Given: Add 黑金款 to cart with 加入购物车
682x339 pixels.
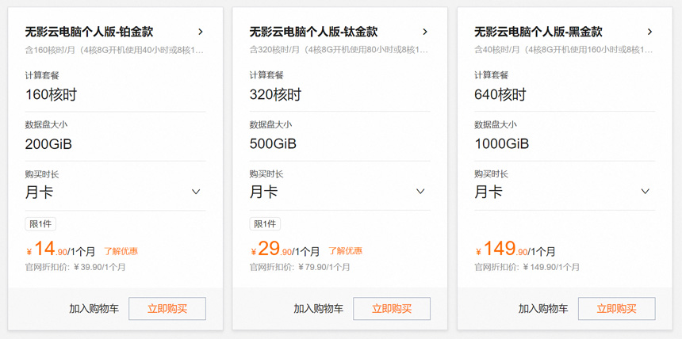Looking at the screenshot, I should pos(543,309).
